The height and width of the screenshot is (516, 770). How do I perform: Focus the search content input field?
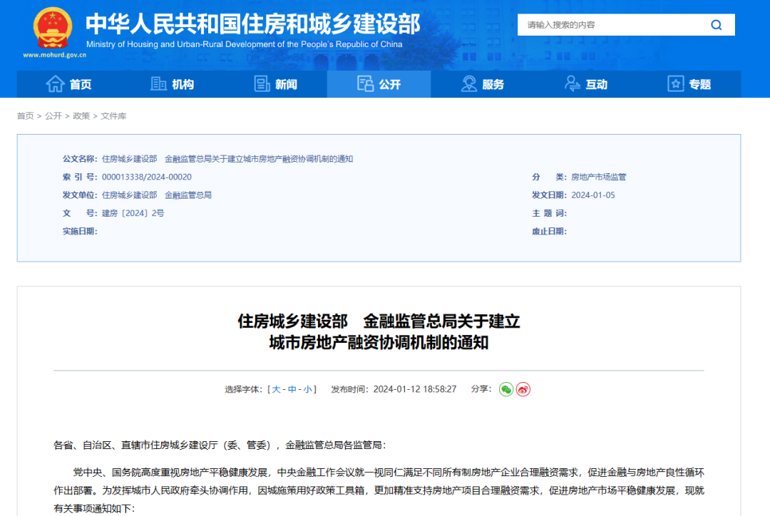coord(613,25)
